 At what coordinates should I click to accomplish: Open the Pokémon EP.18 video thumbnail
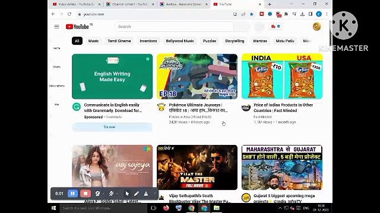point(197,76)
